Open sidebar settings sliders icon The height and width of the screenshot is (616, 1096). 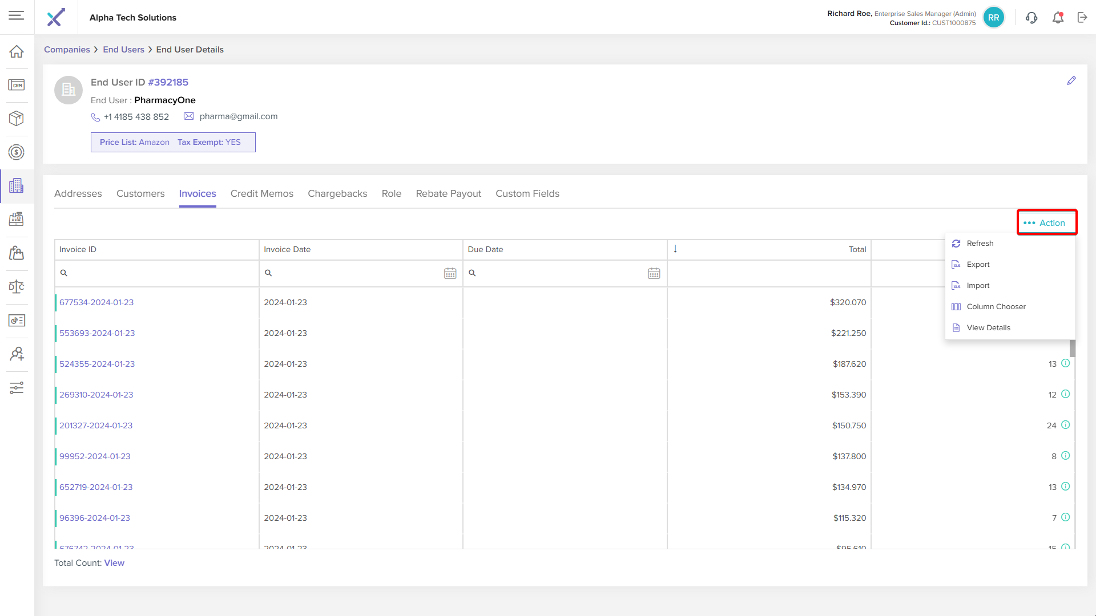17,388
